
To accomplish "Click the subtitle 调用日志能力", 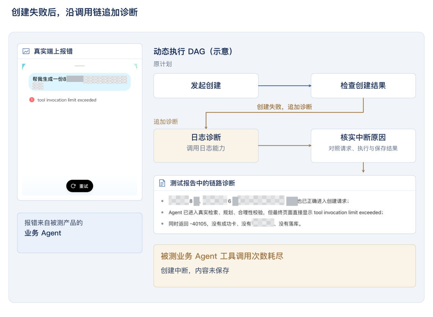I will [x=206, y=148].
